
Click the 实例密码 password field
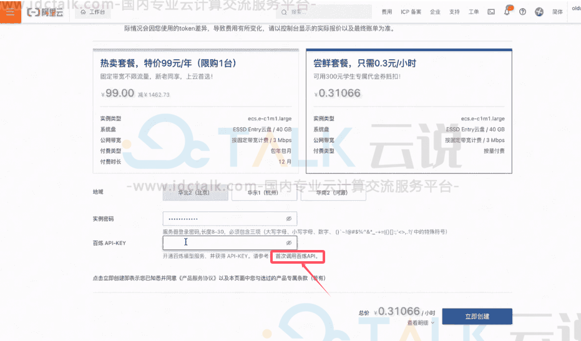pyautogui.click(x=230, y=218)
